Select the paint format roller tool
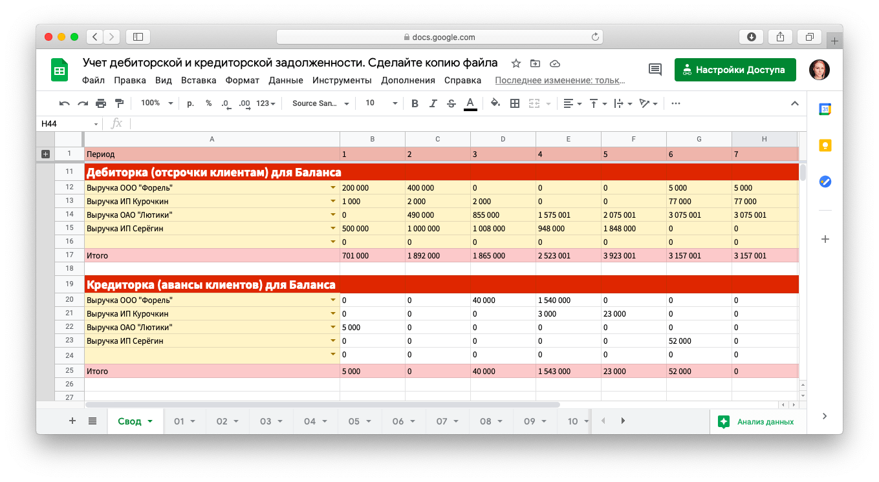 pos(119,103)
